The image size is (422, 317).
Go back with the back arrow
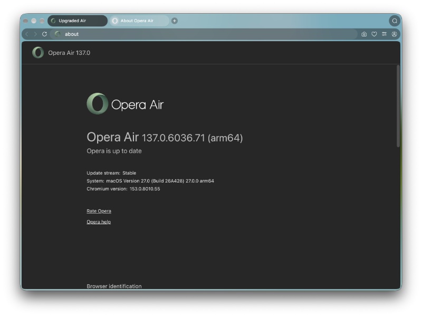27,34
